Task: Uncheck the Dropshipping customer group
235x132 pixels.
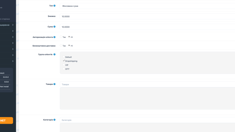Action: point(64,61)
